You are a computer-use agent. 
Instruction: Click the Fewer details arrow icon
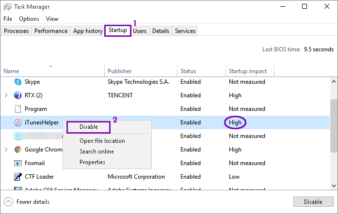(x=8, y=202)
